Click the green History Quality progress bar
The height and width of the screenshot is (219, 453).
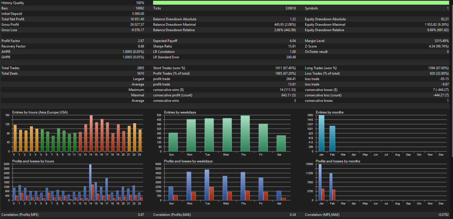coord(301,3)
